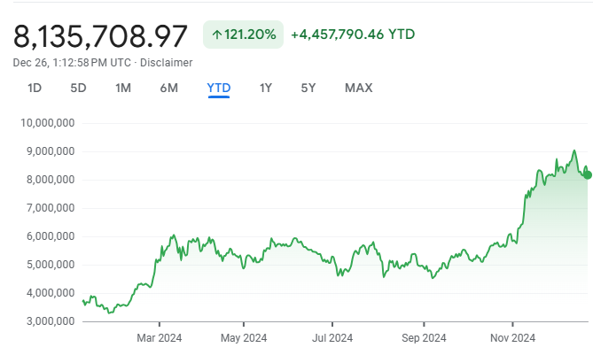Open the MAX range view
Screen dimensions: 593x355
pyautogui.click(x=358, y=88)
